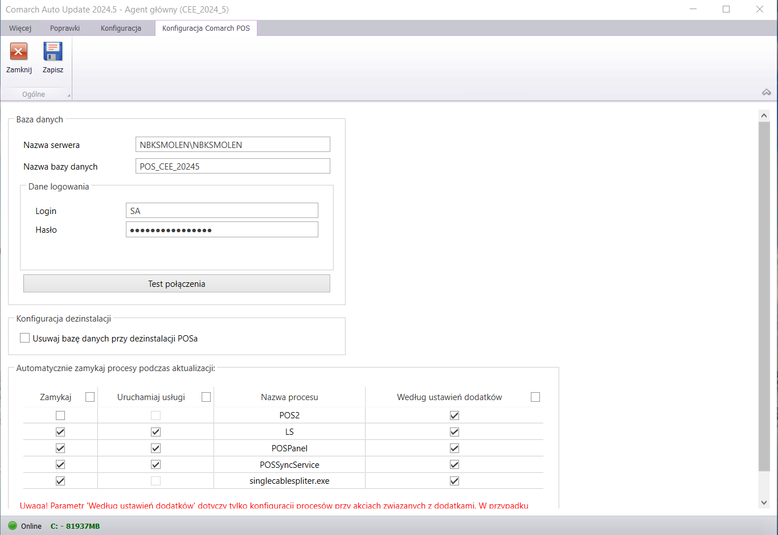Open the Więcej tab
778x535 pixels.
[21, 28]
